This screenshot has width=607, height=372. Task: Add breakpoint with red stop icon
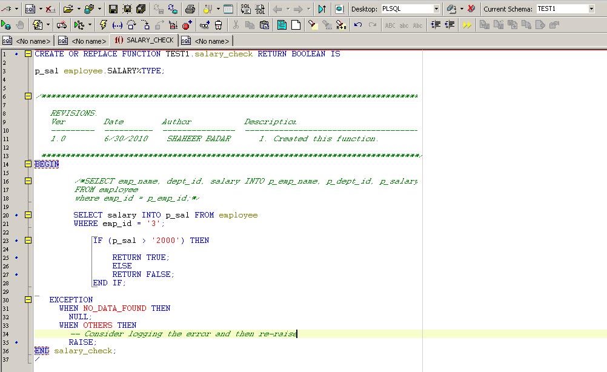(x=187, y=25)
